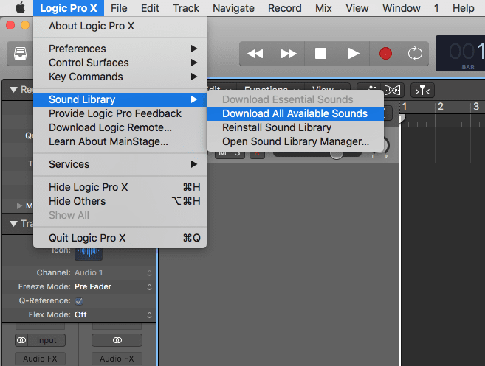Open the screenset 1 menu
485x366 pixels.
(436, 8)
